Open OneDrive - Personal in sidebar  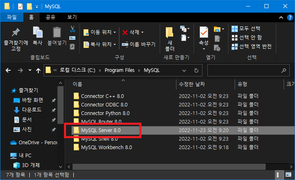click(x=33, y=143)
